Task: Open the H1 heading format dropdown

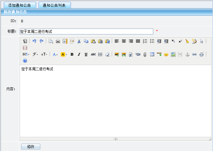Action: pos(26,54)
